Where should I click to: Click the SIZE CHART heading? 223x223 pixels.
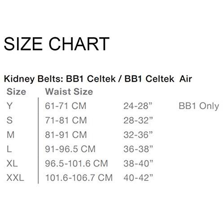click(x=57, y=44)
